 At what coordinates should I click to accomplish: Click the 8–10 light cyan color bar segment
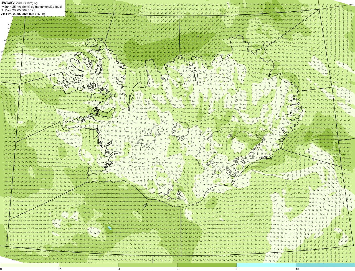[x=266, y=265]
